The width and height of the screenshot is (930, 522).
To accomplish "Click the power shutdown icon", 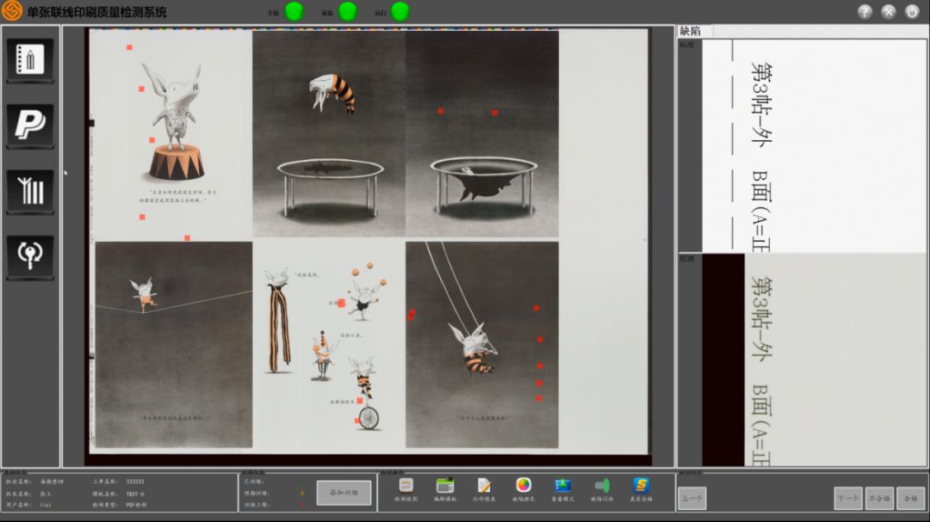I will 912,11.
